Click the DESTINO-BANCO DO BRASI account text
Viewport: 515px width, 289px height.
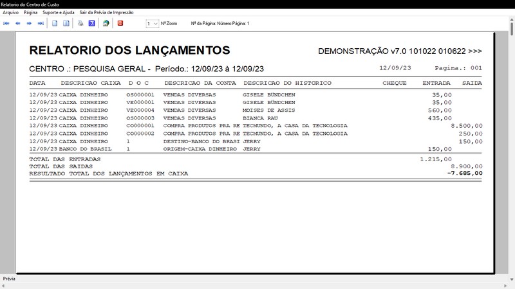tap(201, 141)
